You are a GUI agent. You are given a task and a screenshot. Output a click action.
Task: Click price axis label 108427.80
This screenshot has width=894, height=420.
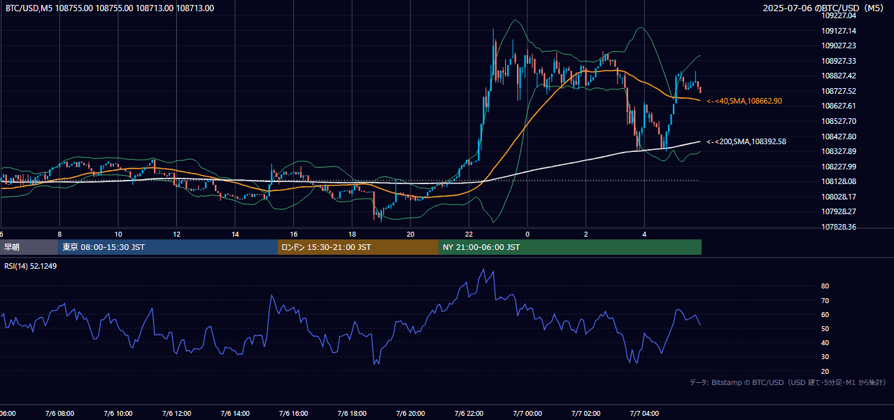click(x=839, y=136)
